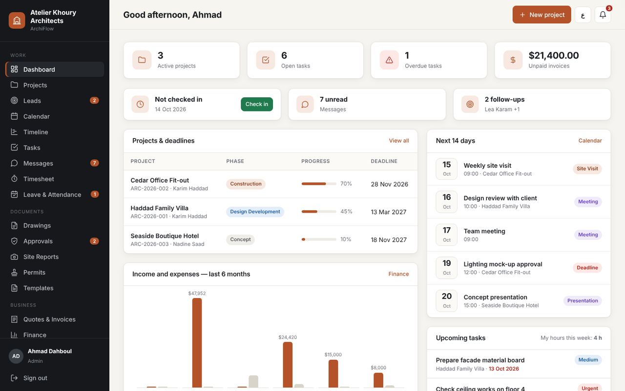Click the New project button

click(542, 15)
